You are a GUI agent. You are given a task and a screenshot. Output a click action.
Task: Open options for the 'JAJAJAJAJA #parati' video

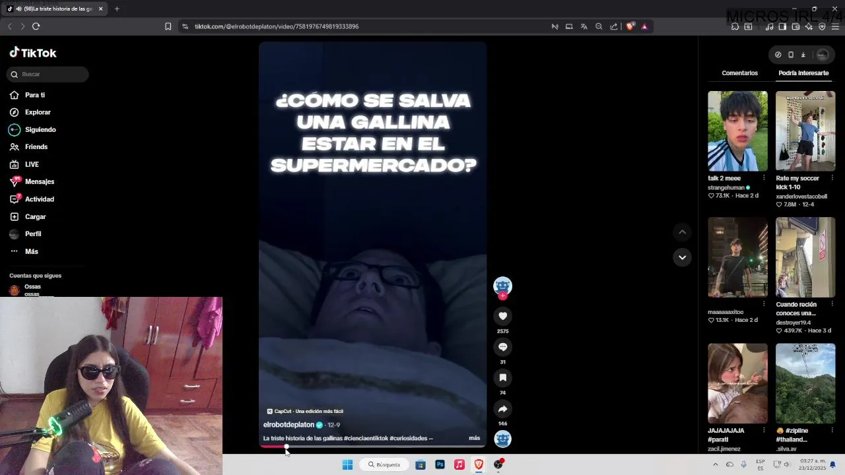pos(764,430)
